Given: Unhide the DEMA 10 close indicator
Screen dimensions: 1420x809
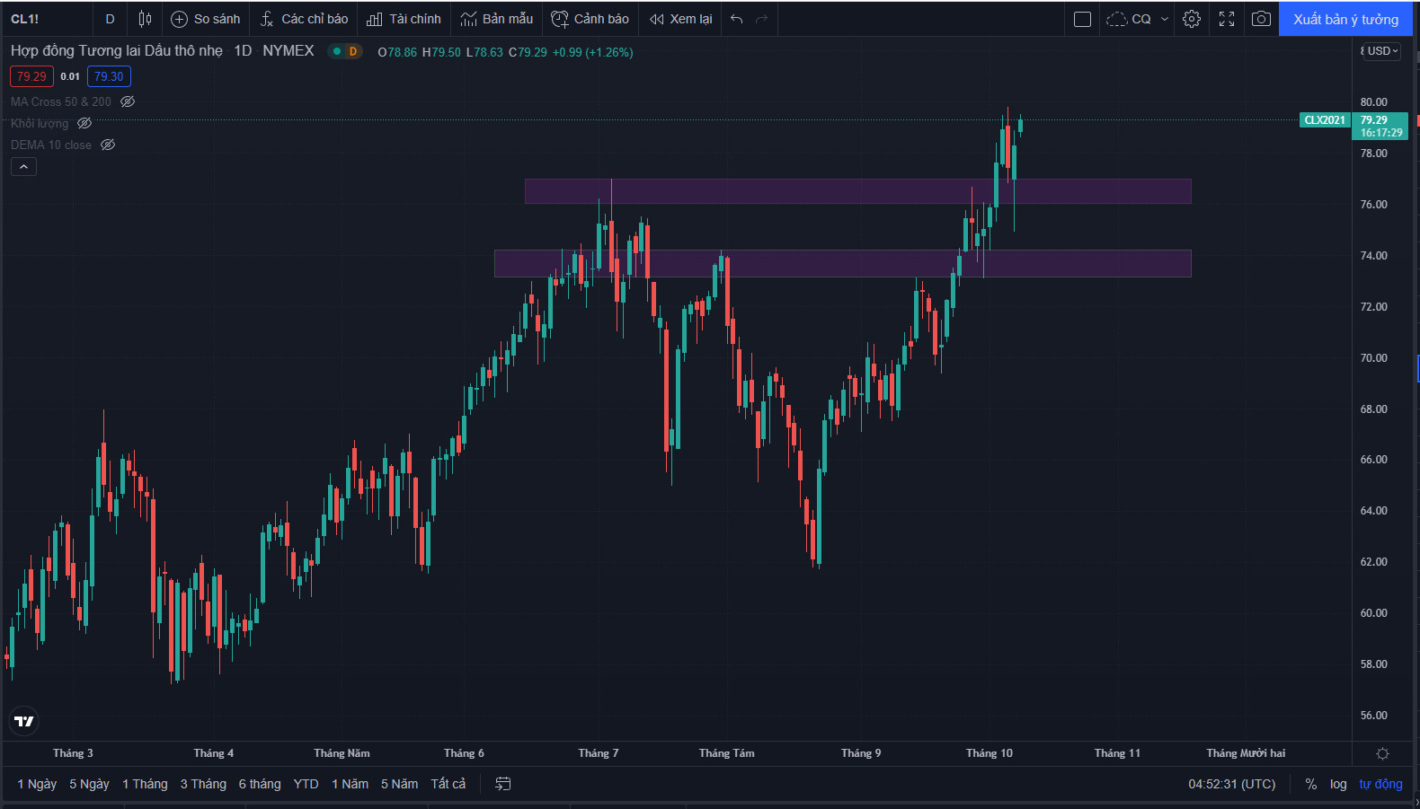Looking at the screenshot, I should [108, 145].
